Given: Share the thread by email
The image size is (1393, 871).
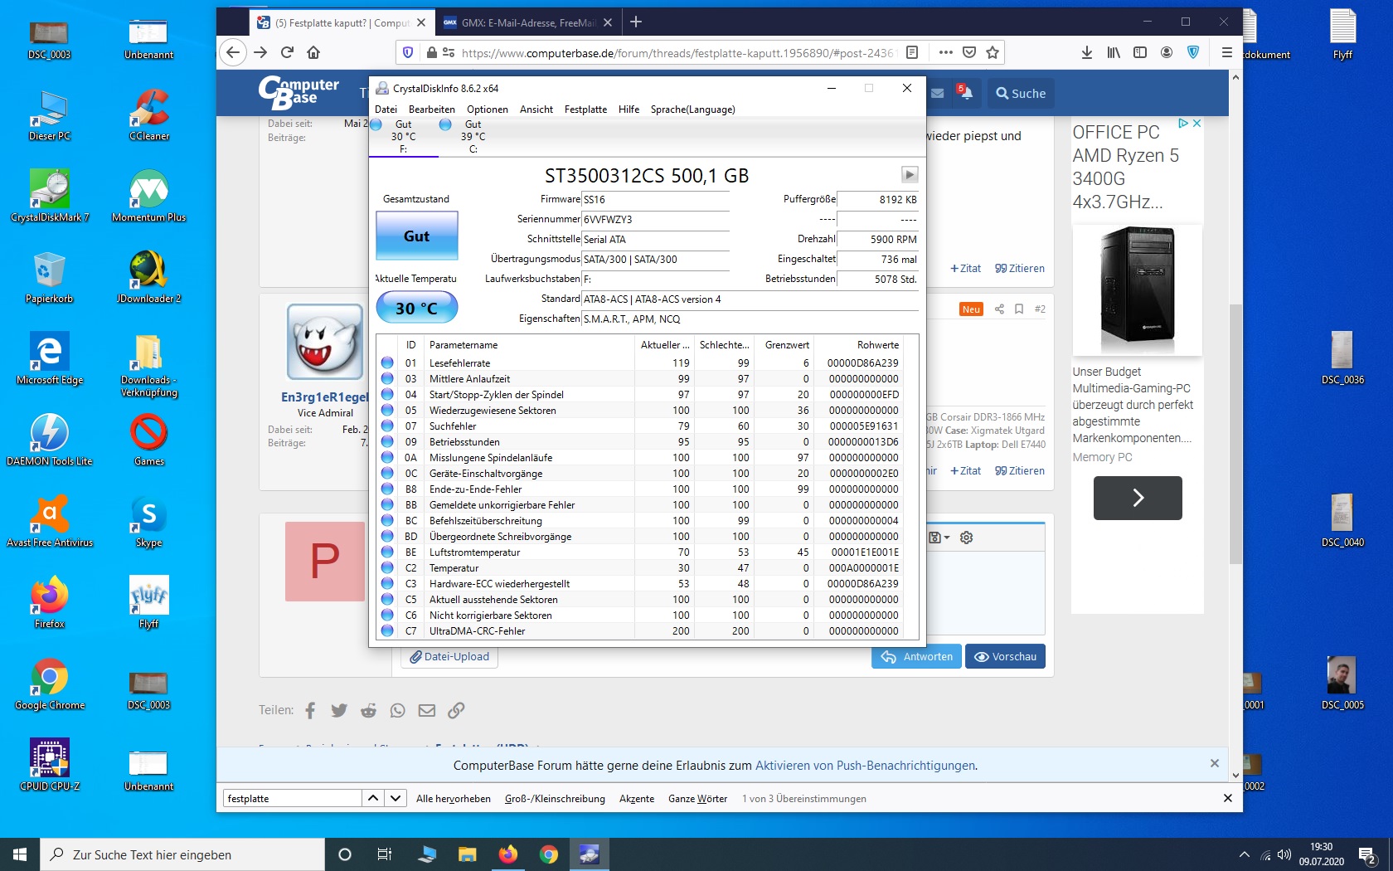Looking at the screenshot, I should click(x=427, y=710).
